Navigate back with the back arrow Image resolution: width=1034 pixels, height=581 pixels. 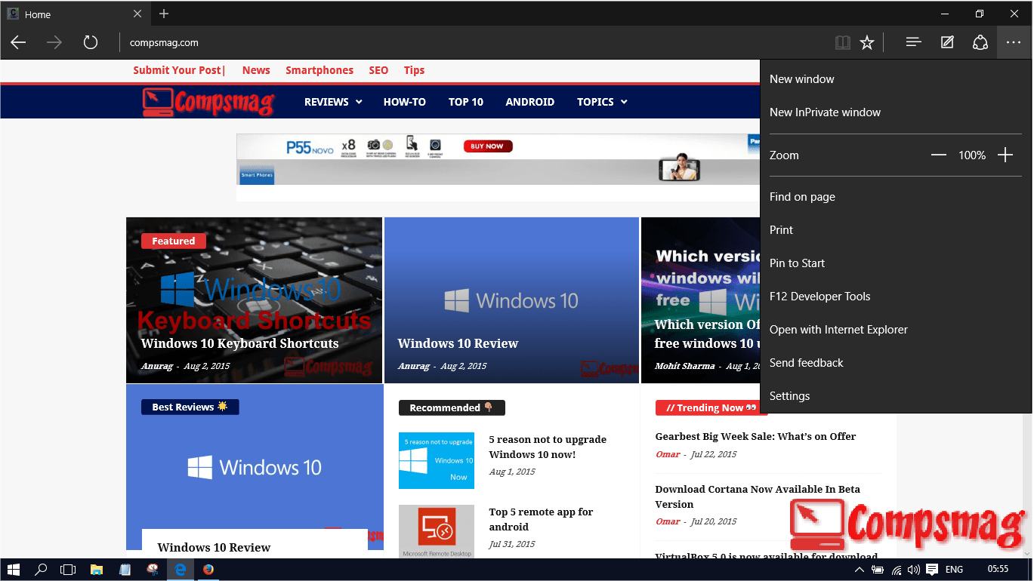18,42
